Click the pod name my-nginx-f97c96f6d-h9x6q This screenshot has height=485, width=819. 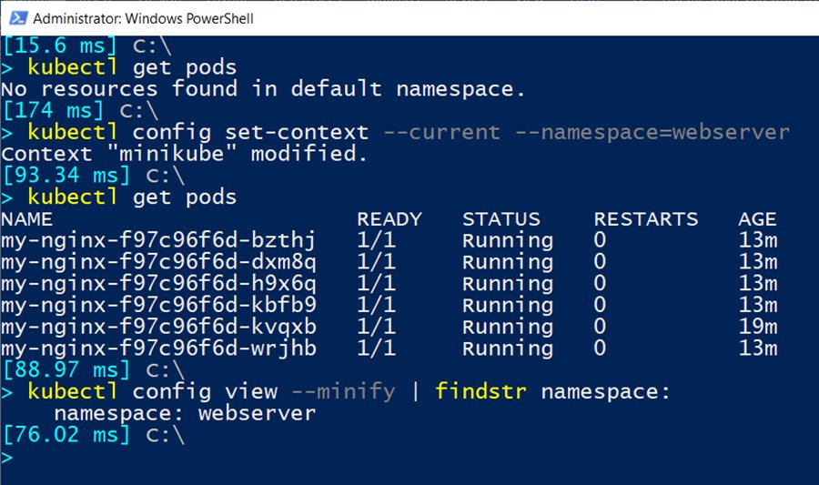158,284
